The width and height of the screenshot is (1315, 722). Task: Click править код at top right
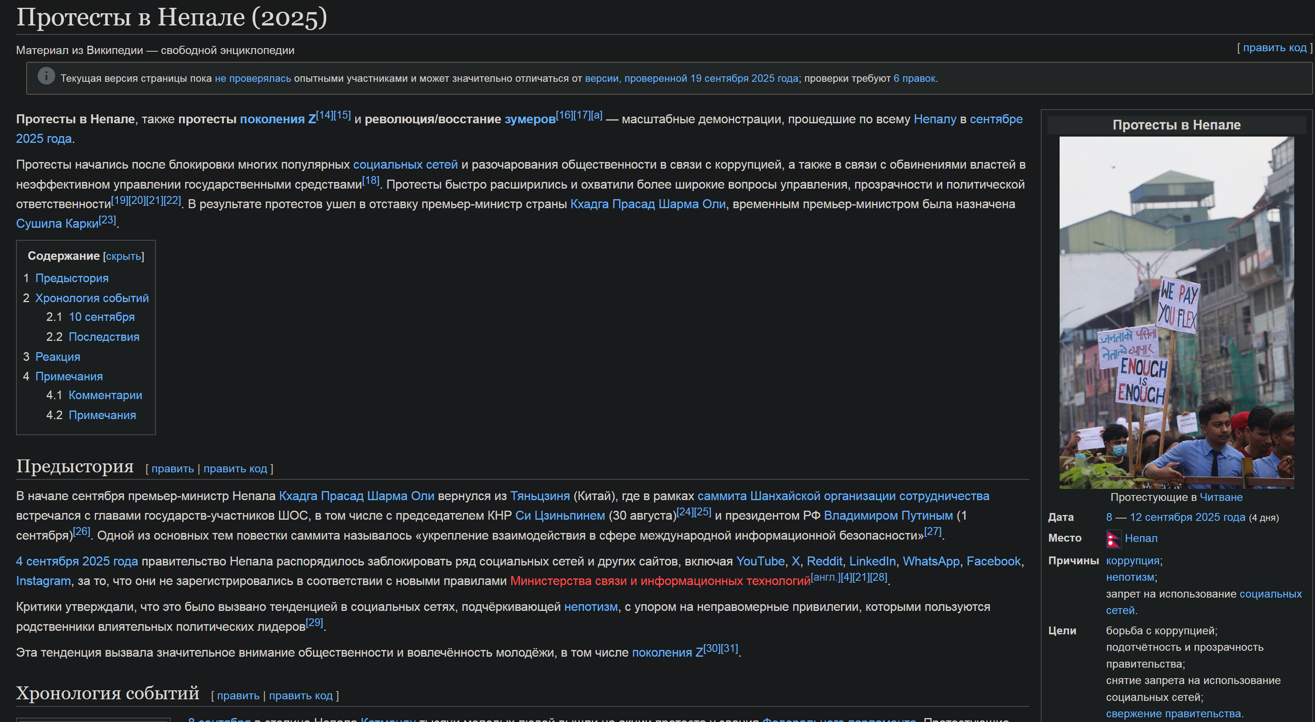pos(1274,48)
